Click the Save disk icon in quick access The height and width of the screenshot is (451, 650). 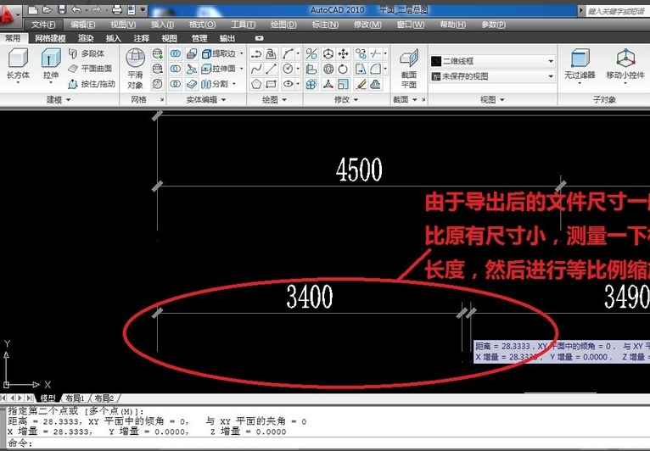coord(62,9)
